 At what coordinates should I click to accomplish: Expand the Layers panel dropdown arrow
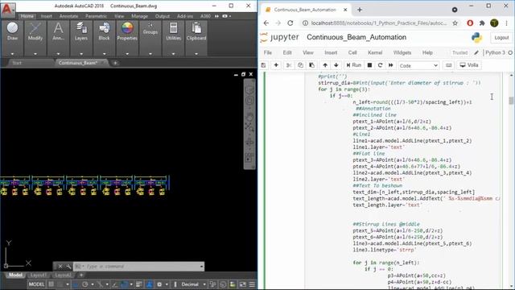tap(81, 54)
